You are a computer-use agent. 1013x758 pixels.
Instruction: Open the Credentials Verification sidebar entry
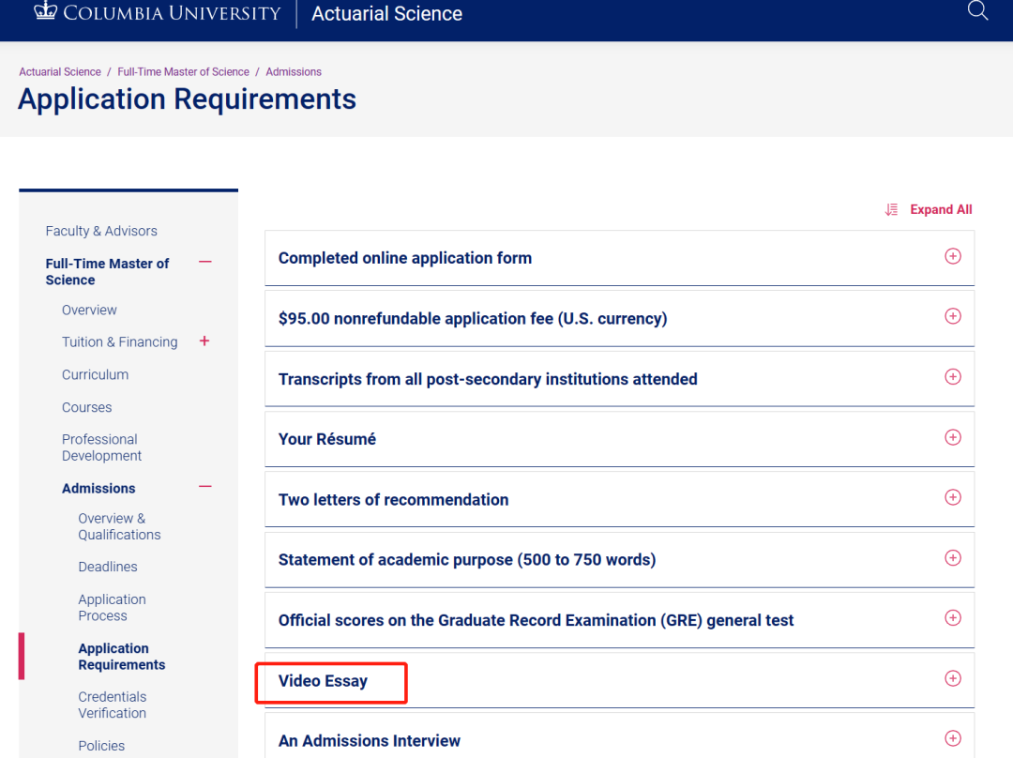[x=112, y=705]
